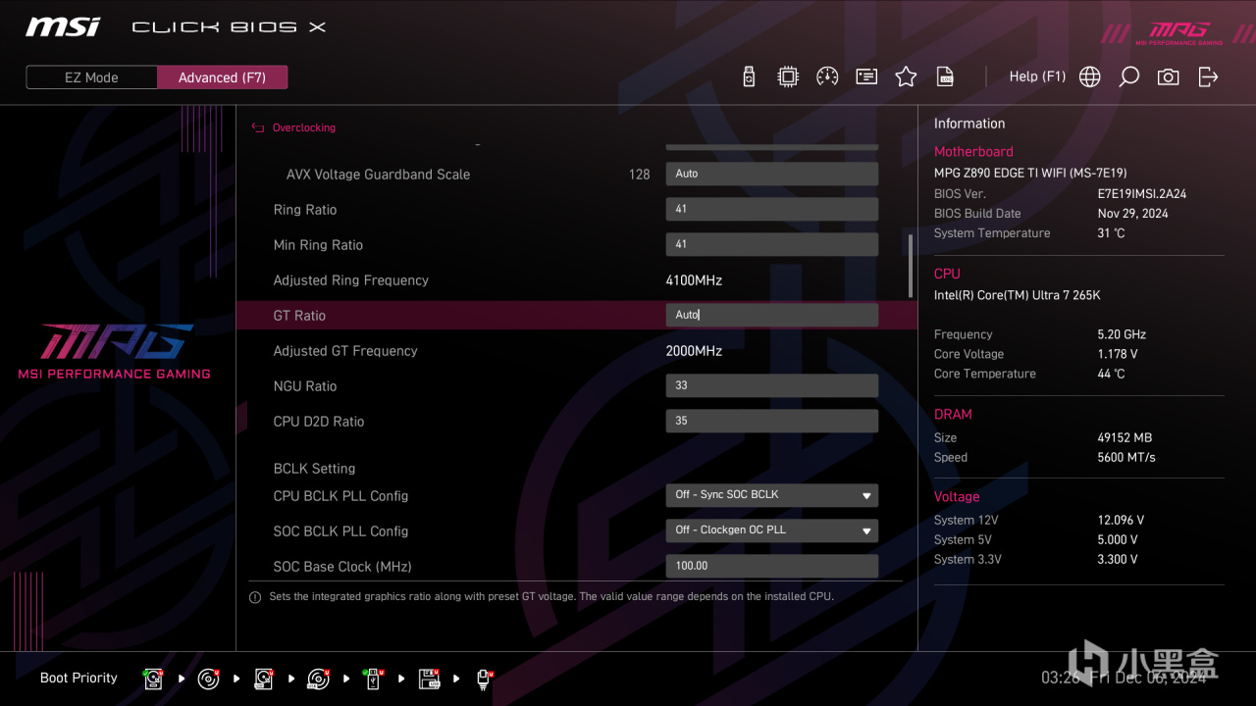Click the core voltage "1.178 V" value
1256x706 pixels.
[x=1118, y=354]
